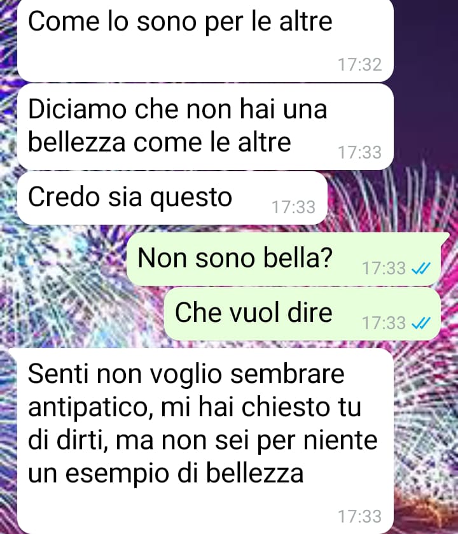Tap the tail corner of the "Senti non voglio" bubble

point(13,353)
